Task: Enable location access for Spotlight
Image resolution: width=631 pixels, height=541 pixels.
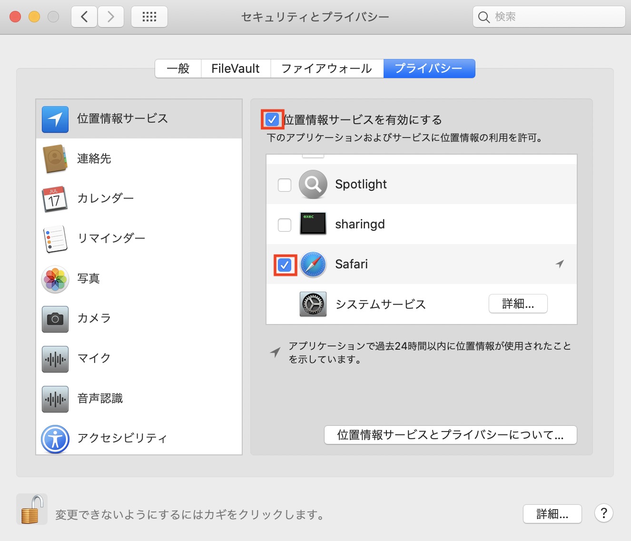Action: point(285,185)
